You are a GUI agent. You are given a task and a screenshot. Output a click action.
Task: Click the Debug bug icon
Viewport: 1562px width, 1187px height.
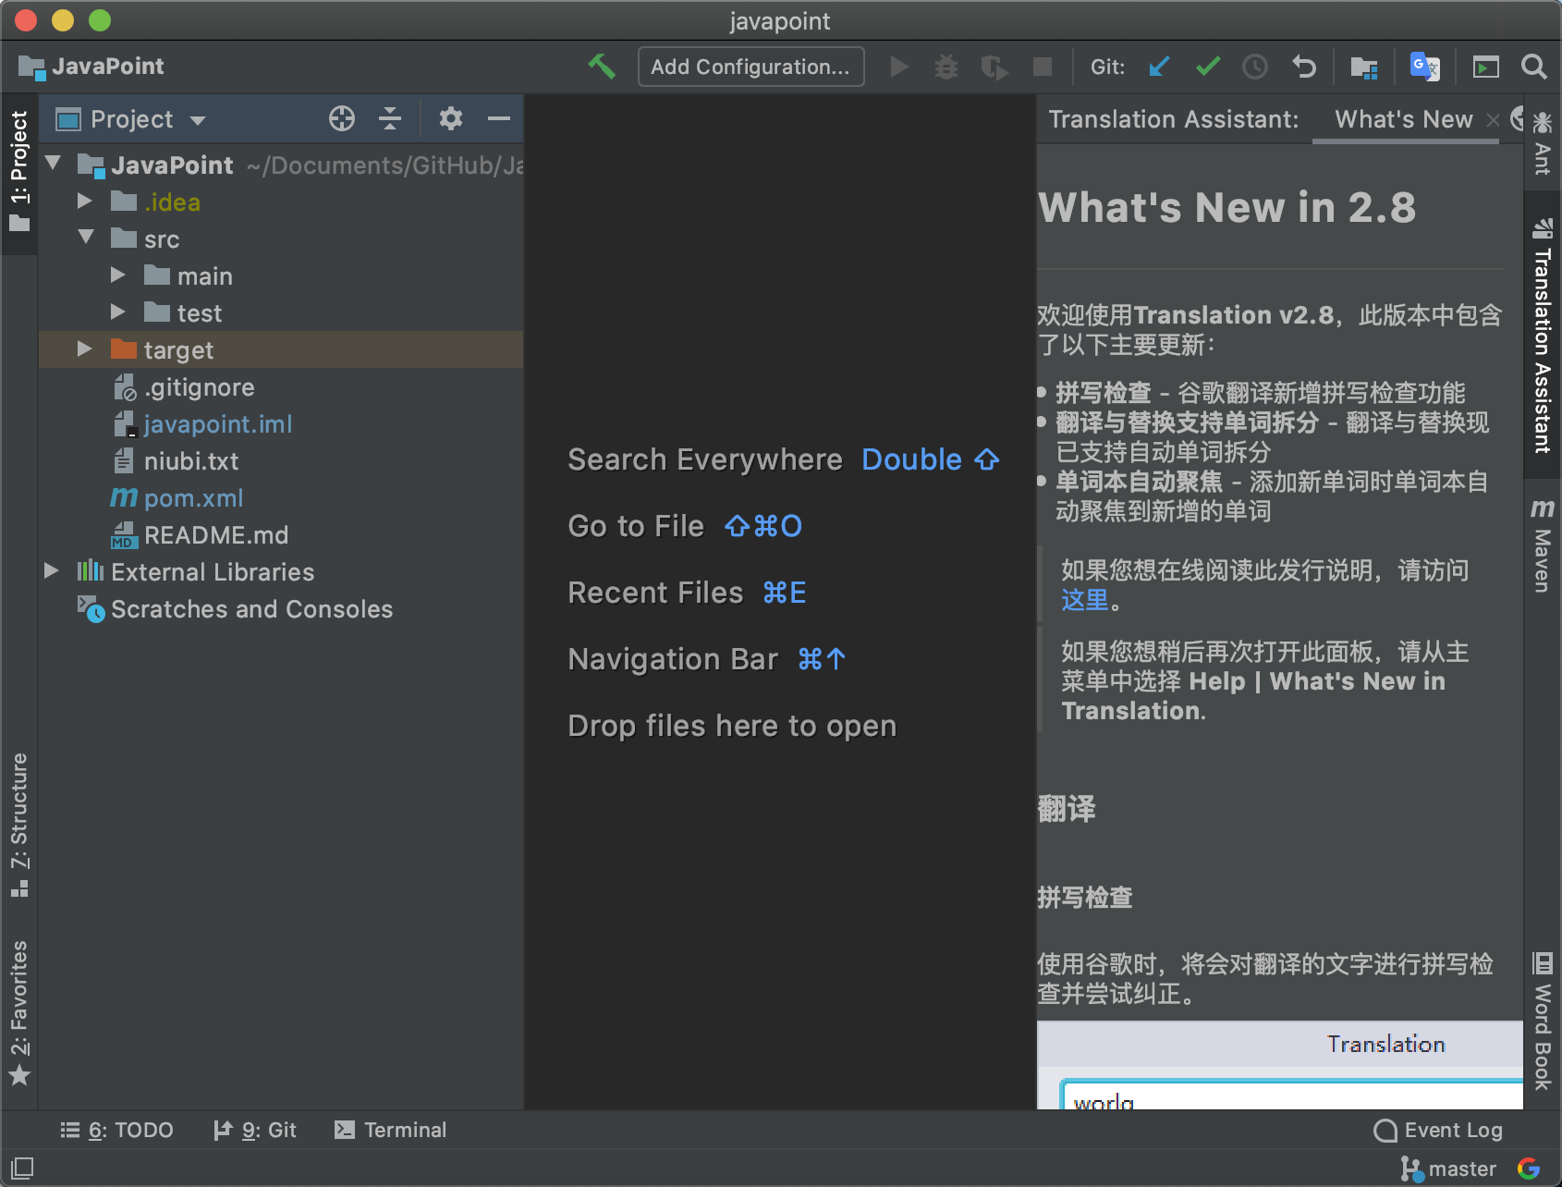point(946,67)
